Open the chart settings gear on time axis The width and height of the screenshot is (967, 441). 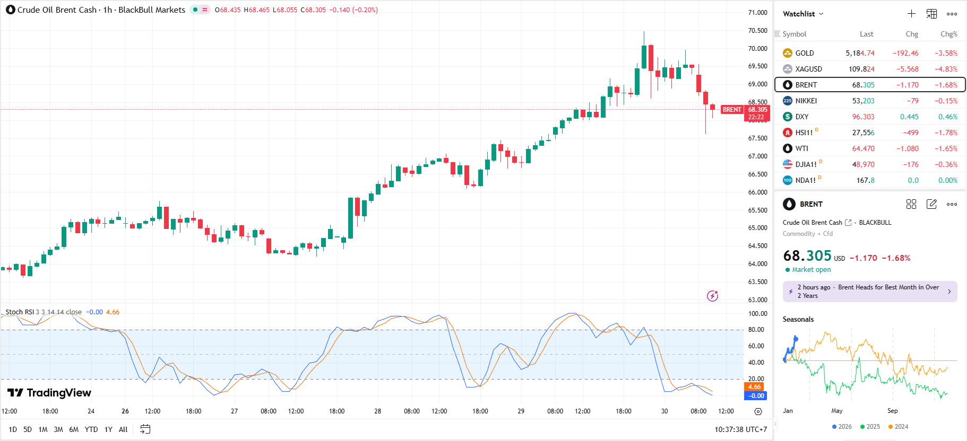click(x=758, y=411)
